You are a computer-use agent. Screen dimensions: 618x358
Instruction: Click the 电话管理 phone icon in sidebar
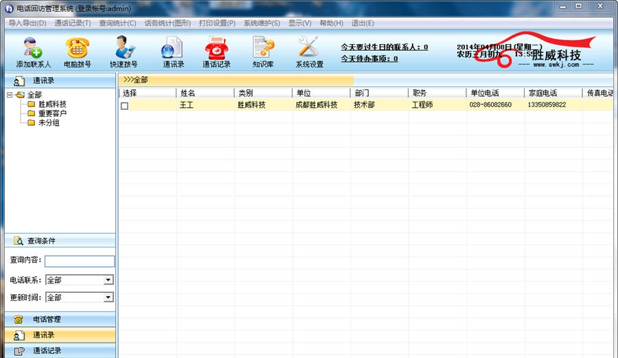(18, 320)
